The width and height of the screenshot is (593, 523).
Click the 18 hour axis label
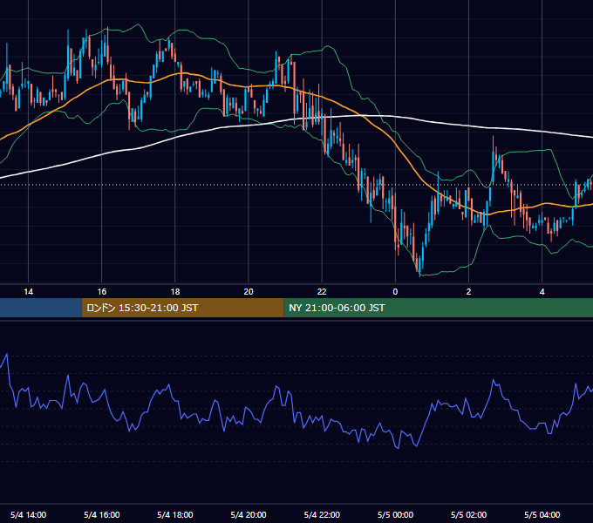175,292
